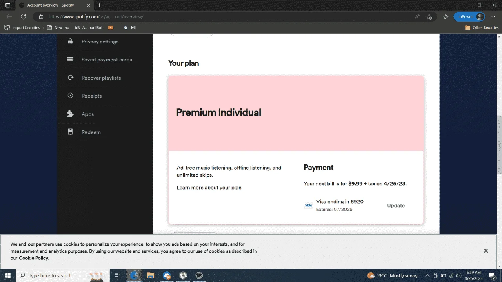Refresh the page in the browser
This screenshot has width=502, height=282.
(x=24, y=16)
